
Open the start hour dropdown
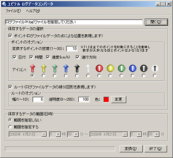[58, 135]
